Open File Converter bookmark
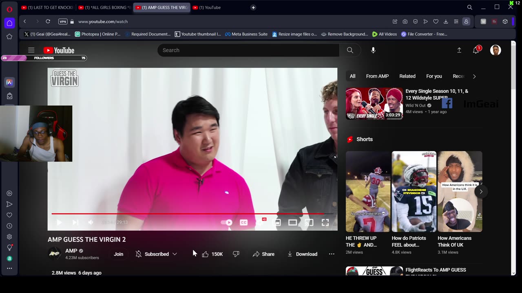Screen dimensions: 522x293 click(424, 34)
